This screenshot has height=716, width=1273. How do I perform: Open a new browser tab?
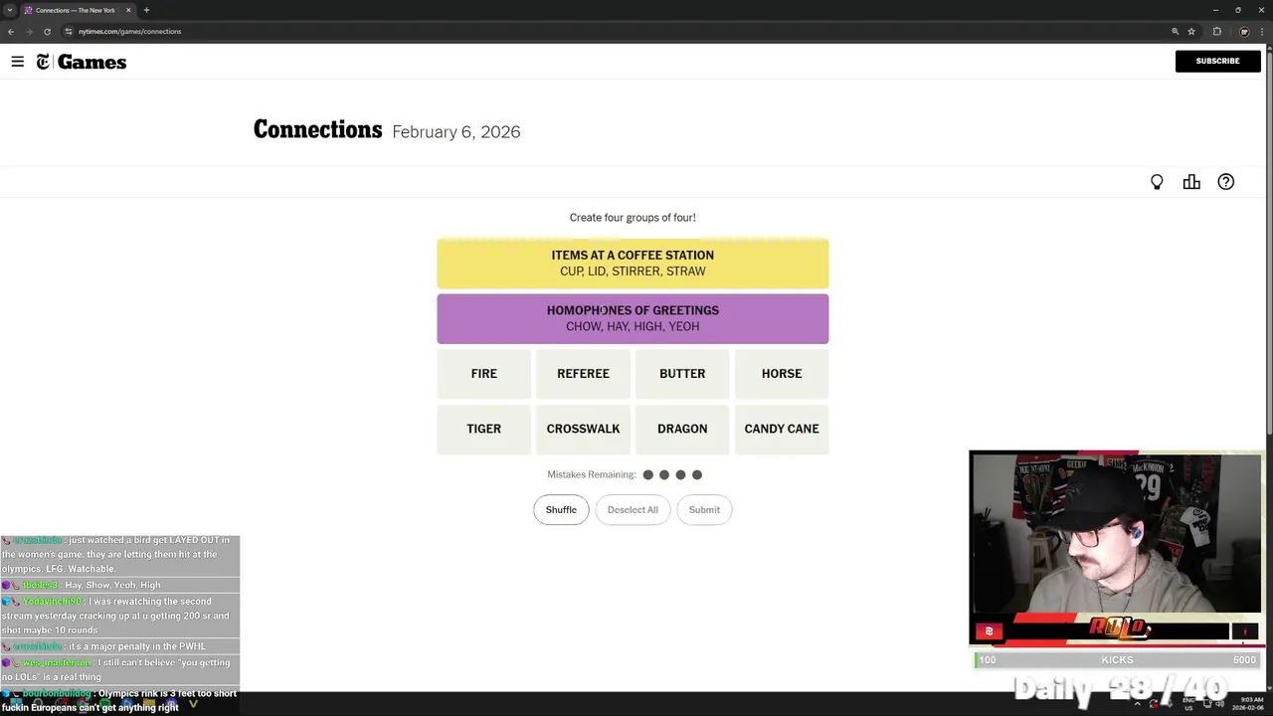pos(146,10)
